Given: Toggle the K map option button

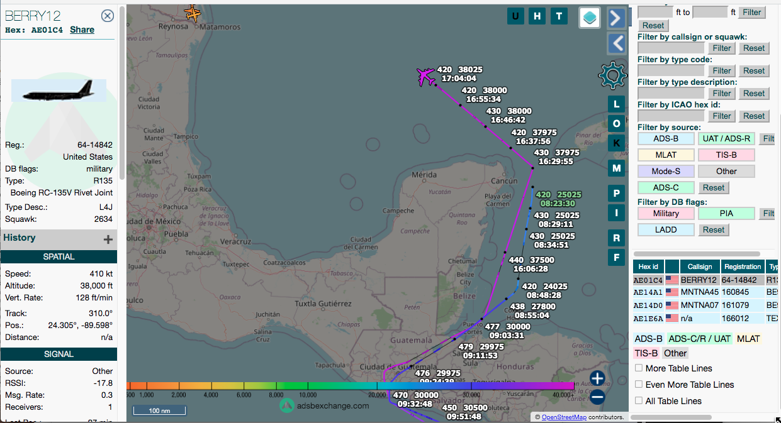Looking at the screenshot, I should point(617,143).
